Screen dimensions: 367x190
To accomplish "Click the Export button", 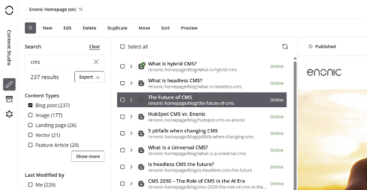I will coord(89,77).
